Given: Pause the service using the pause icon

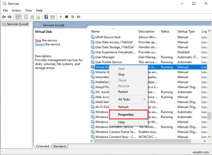Looking at the screenshot, I should click(73, 17).
